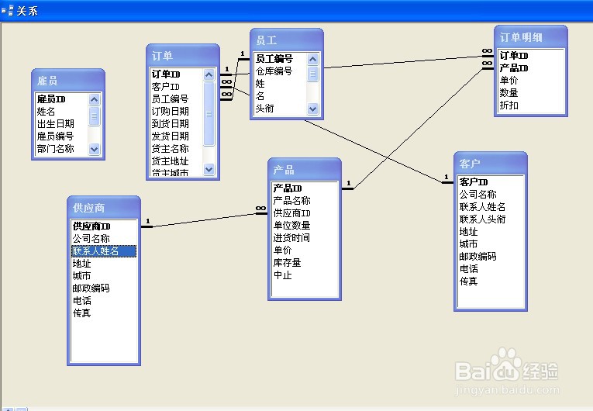Viewport: 593px width, 411px height.
Task: Click the scrollbar thumb in 员工 table
Action: [x=312, y=74]
